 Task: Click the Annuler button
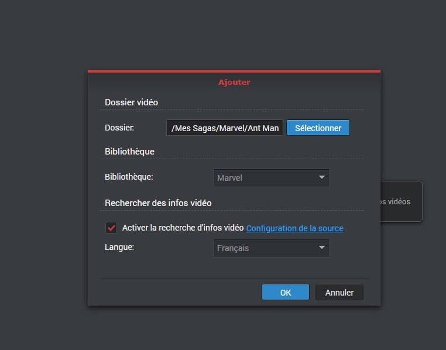339,292
